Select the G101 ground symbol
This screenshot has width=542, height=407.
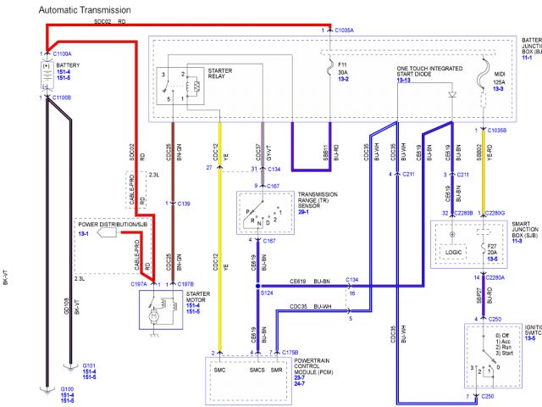pos(69,366)
